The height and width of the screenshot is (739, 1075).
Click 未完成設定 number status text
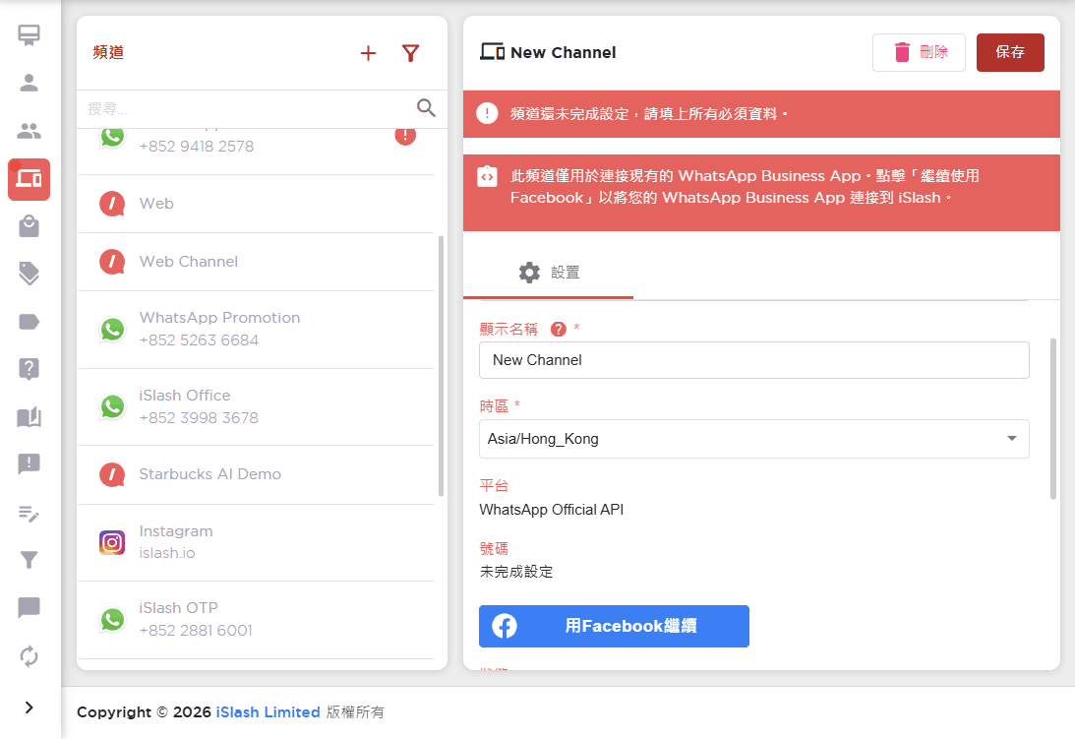pos(516,572)
